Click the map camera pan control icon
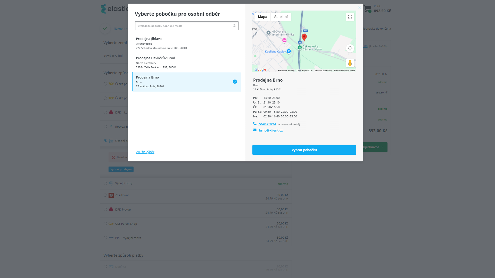Viewport: 495px width, 278px height. [x=350, y=48]
